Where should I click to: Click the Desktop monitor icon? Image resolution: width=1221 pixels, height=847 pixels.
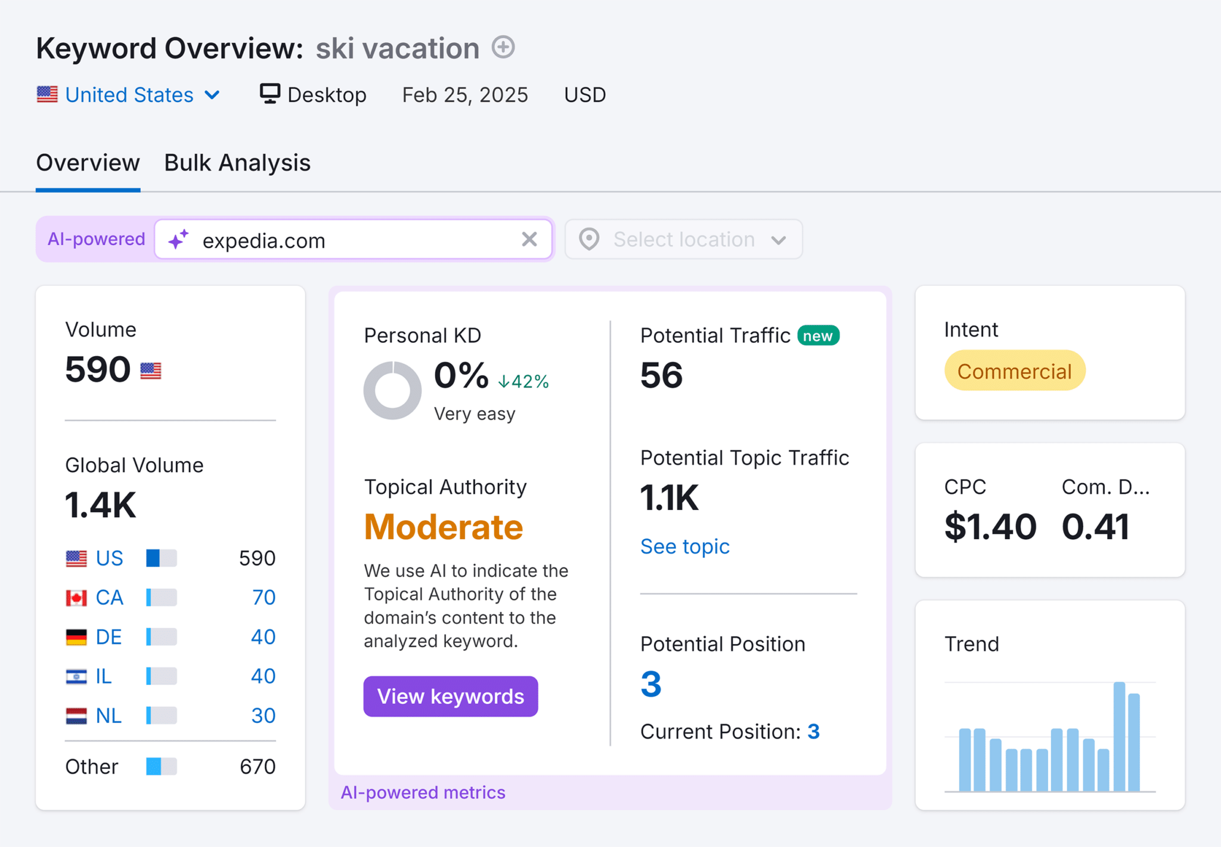[x=269, y=94]
